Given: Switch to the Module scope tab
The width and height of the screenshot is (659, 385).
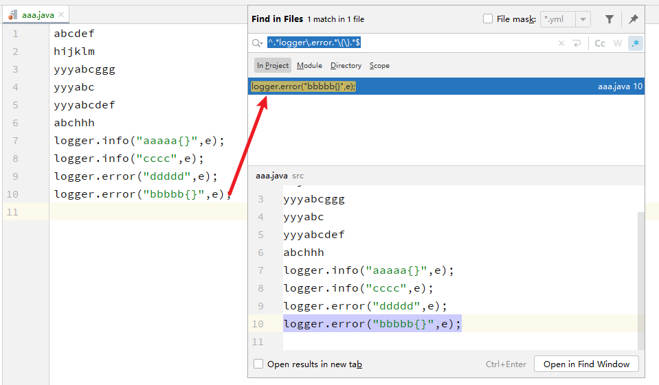Looking at the screenshot, I should tap(309, 65).
